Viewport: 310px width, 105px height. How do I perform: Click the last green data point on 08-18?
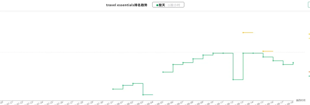point(293,63)
